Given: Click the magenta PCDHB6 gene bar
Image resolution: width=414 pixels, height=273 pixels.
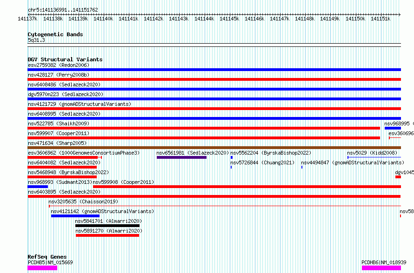Looking at the screenshot, I should (x=381, y=268).
